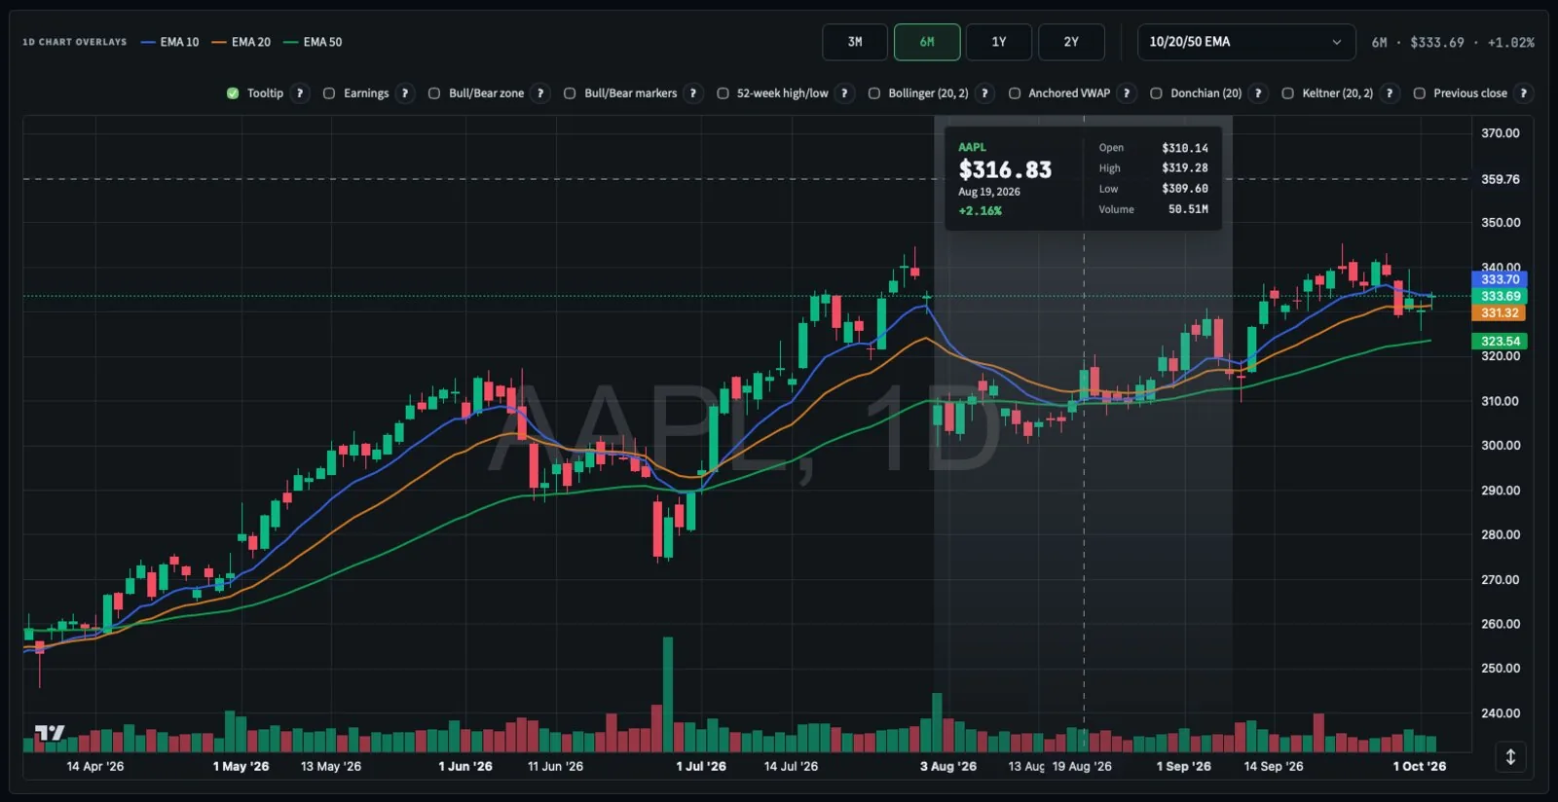
Task: Click the vertical price scale adjust icon
Action: click(1510, 756)
